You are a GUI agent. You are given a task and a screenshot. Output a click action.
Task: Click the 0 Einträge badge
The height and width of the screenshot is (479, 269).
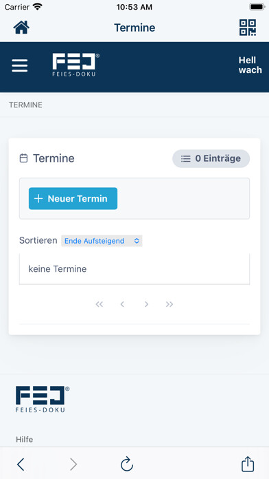click(211, 158)
